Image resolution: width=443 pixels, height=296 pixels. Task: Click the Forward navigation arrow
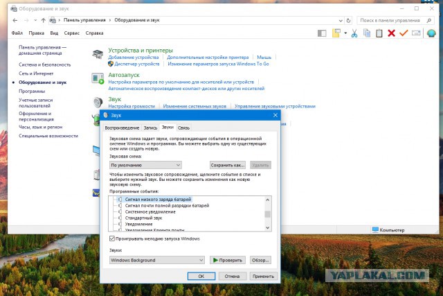pos(26,20)
